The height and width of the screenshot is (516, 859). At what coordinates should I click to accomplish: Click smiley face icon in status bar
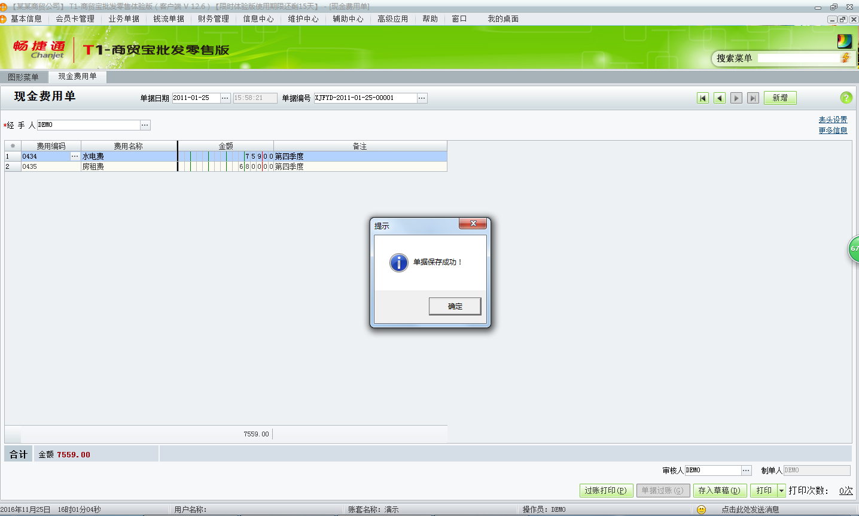point(701,509)
